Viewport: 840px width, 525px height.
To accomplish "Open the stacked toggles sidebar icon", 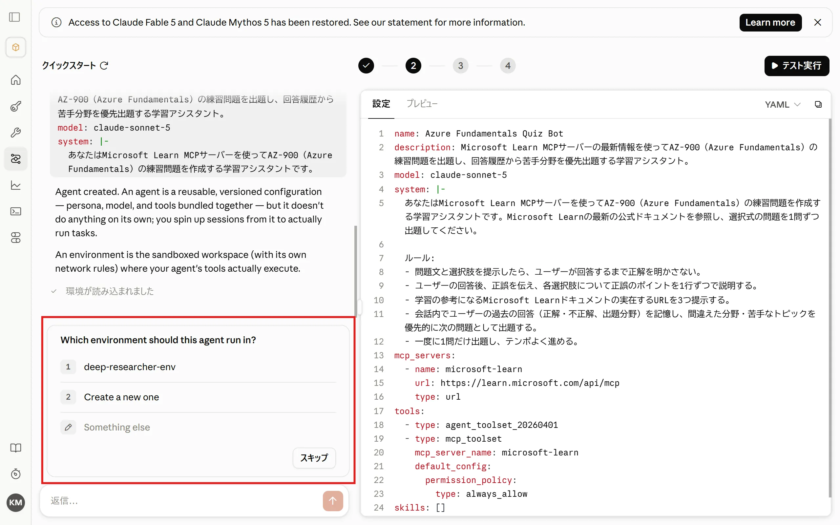I will click(16, 238).
